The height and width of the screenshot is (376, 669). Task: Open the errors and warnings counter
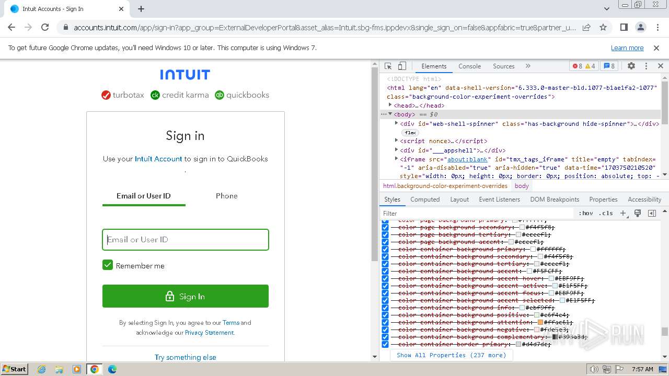[x=584, y=66]
